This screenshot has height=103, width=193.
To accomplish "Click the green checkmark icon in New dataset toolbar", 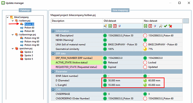I will click(165, 26).
